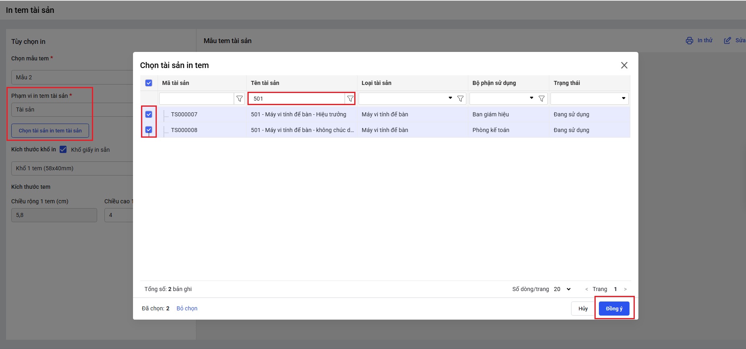Screen dimensions: 746x349
Task: Click filter icon for Bộ phận sử dụng column
Action: pos(542,99)
